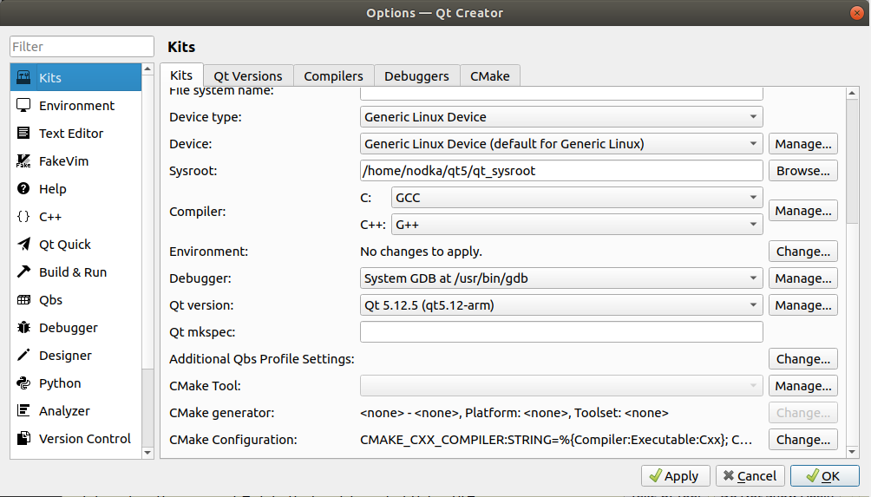This screenshot has height=497, width=871.
Task: Switch to the Compilers tab
Action: tap(333, 76)
